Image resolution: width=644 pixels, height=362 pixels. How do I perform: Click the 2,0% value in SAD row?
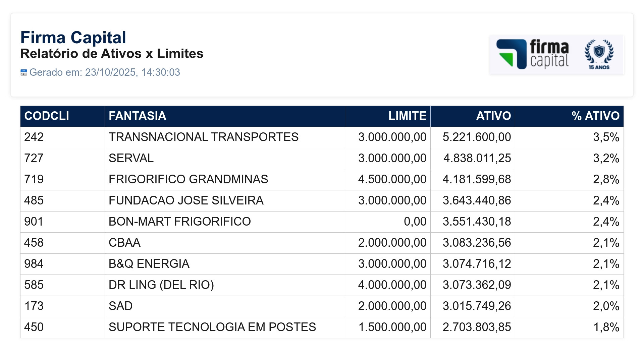point(606,306)
